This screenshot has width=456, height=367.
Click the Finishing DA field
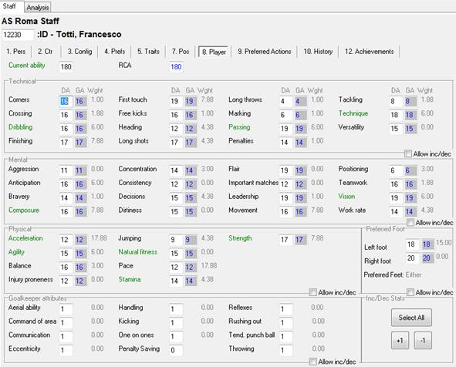point(66,143)
